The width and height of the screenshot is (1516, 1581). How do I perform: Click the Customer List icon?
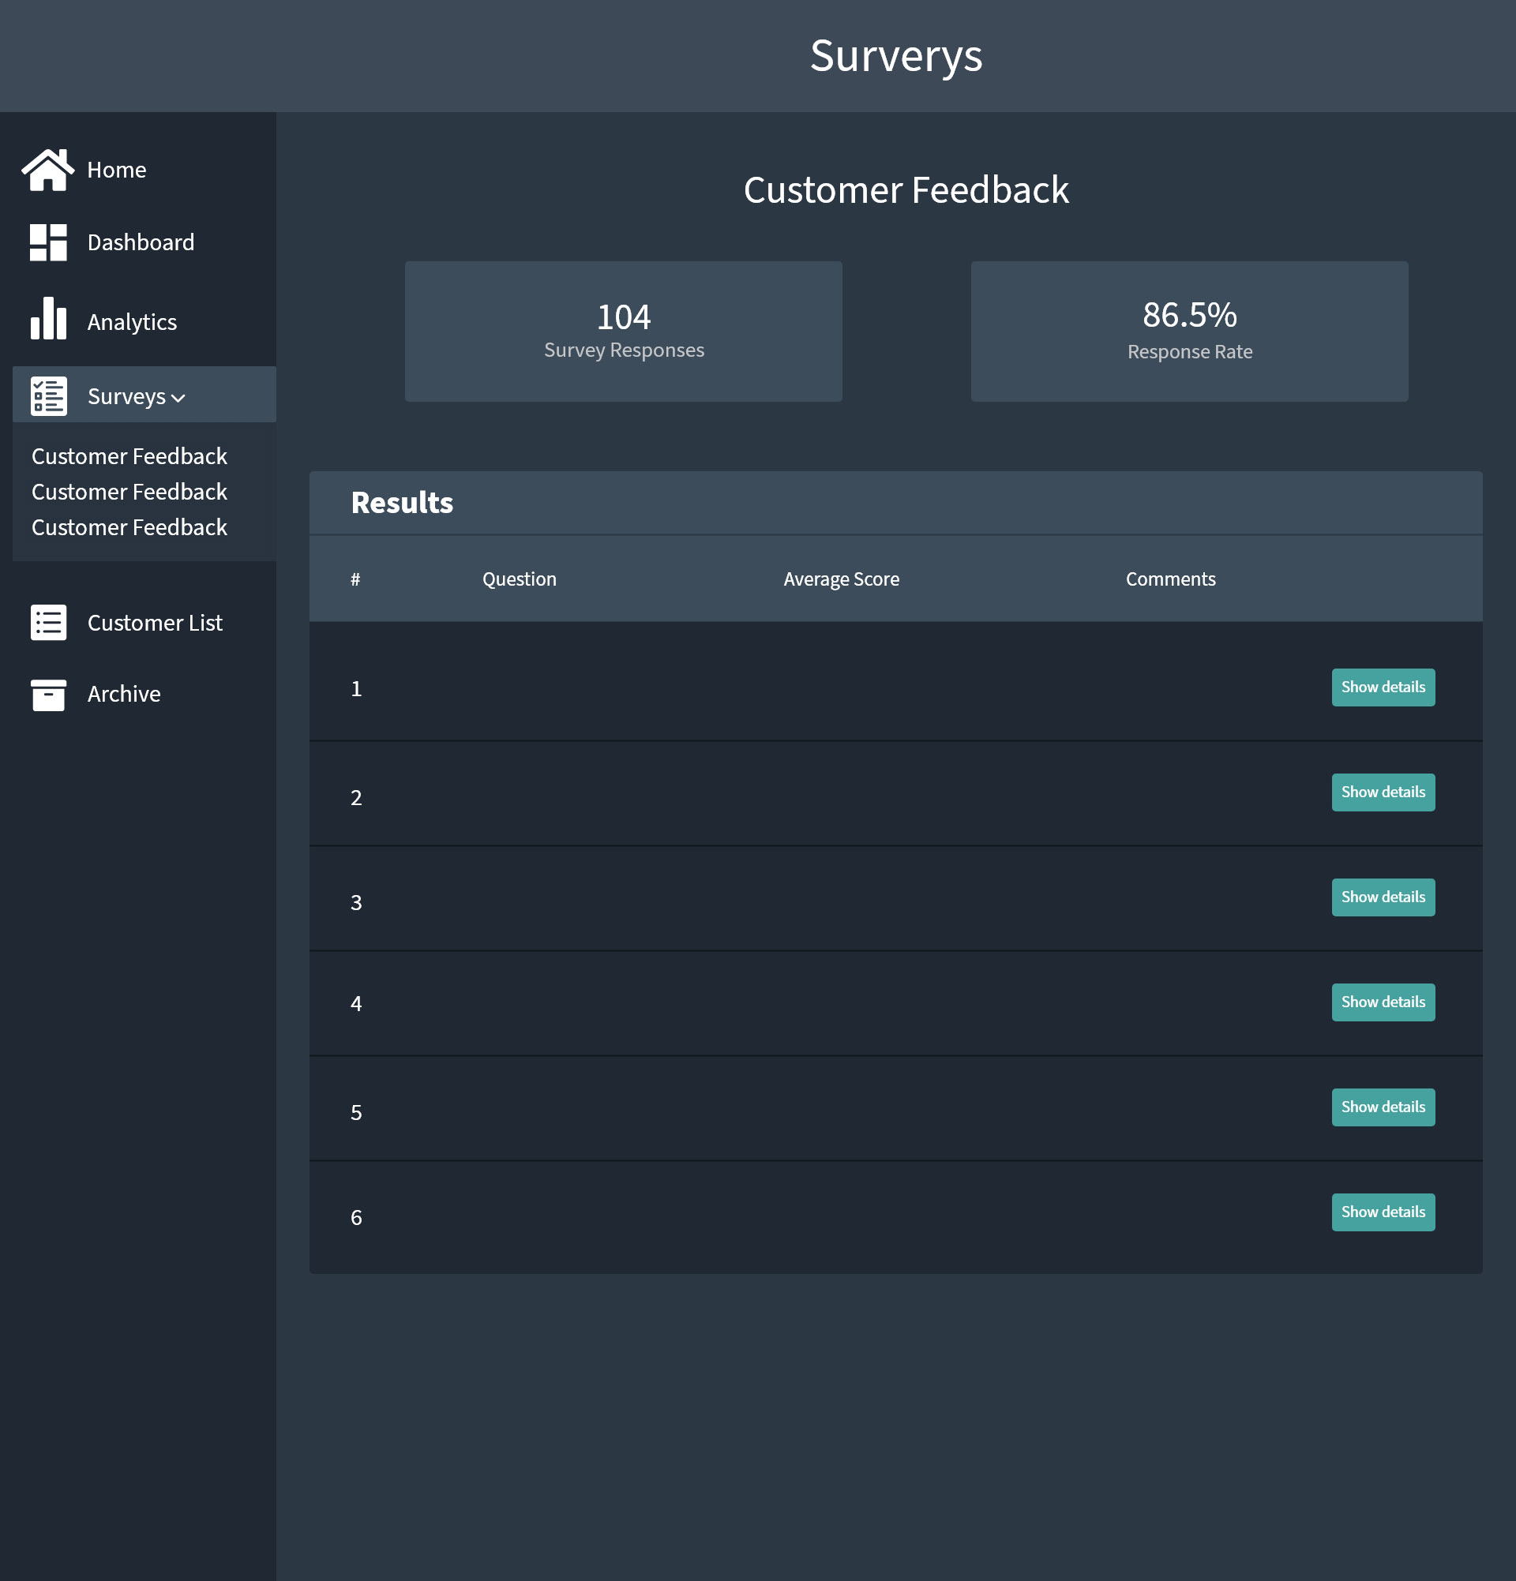click(x=48, y=623)
